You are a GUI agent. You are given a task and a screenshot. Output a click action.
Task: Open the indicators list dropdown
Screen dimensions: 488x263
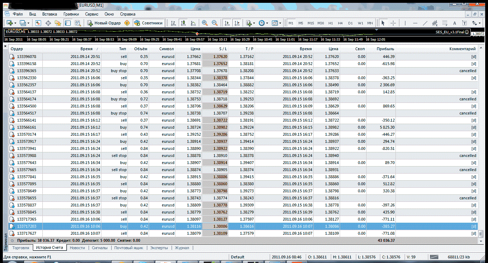tap(255, 23)
